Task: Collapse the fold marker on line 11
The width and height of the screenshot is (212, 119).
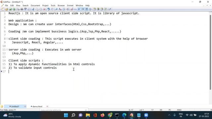Action: [x=7, y=50]
